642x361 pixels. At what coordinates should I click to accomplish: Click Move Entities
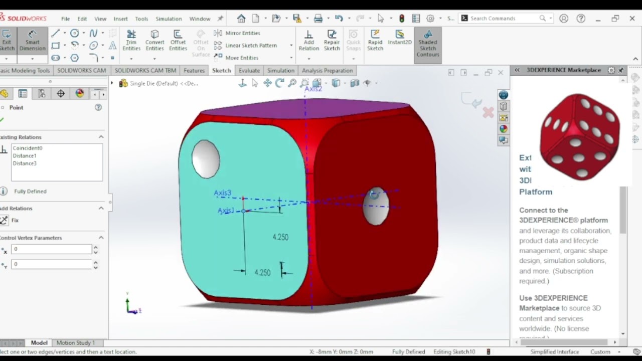[236, 58]
